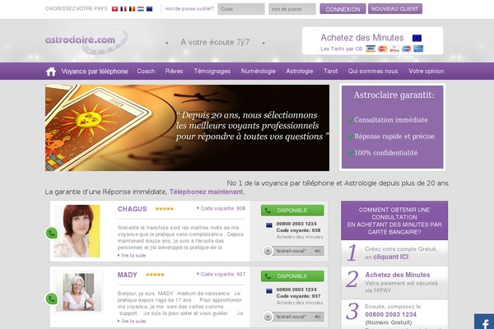Open 'Les Tarifs par CB' link
The width and height of the screenshot is (494, 329).
[x=342, y=49]
